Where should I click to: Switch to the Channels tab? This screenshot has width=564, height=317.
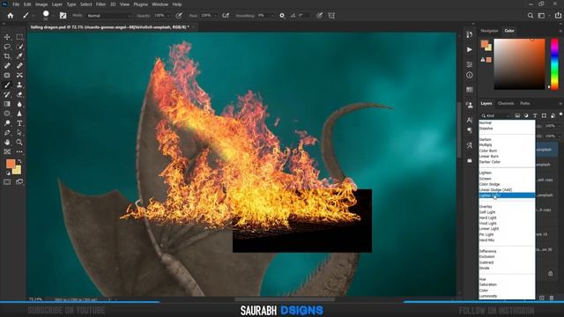tap(506, 104)
